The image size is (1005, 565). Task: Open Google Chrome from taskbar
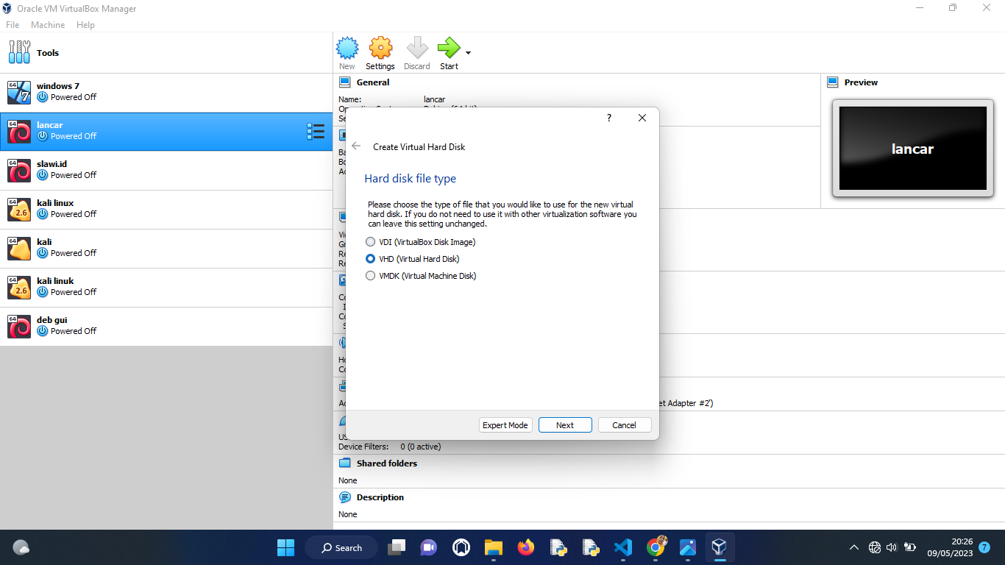coord(656,547)
